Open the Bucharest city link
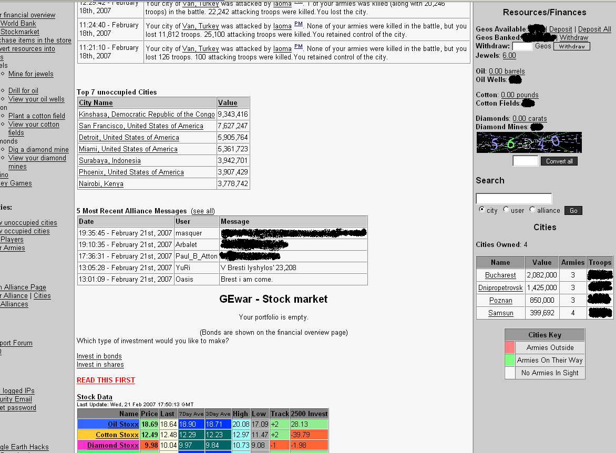Viewport: 616px width, 453px height. click(500, 275)
